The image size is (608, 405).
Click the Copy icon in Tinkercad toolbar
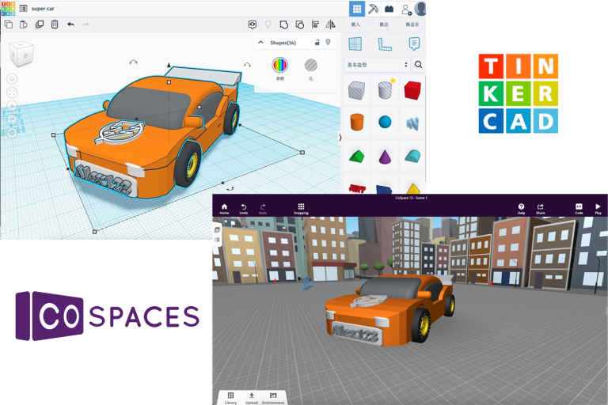[8, 25]
